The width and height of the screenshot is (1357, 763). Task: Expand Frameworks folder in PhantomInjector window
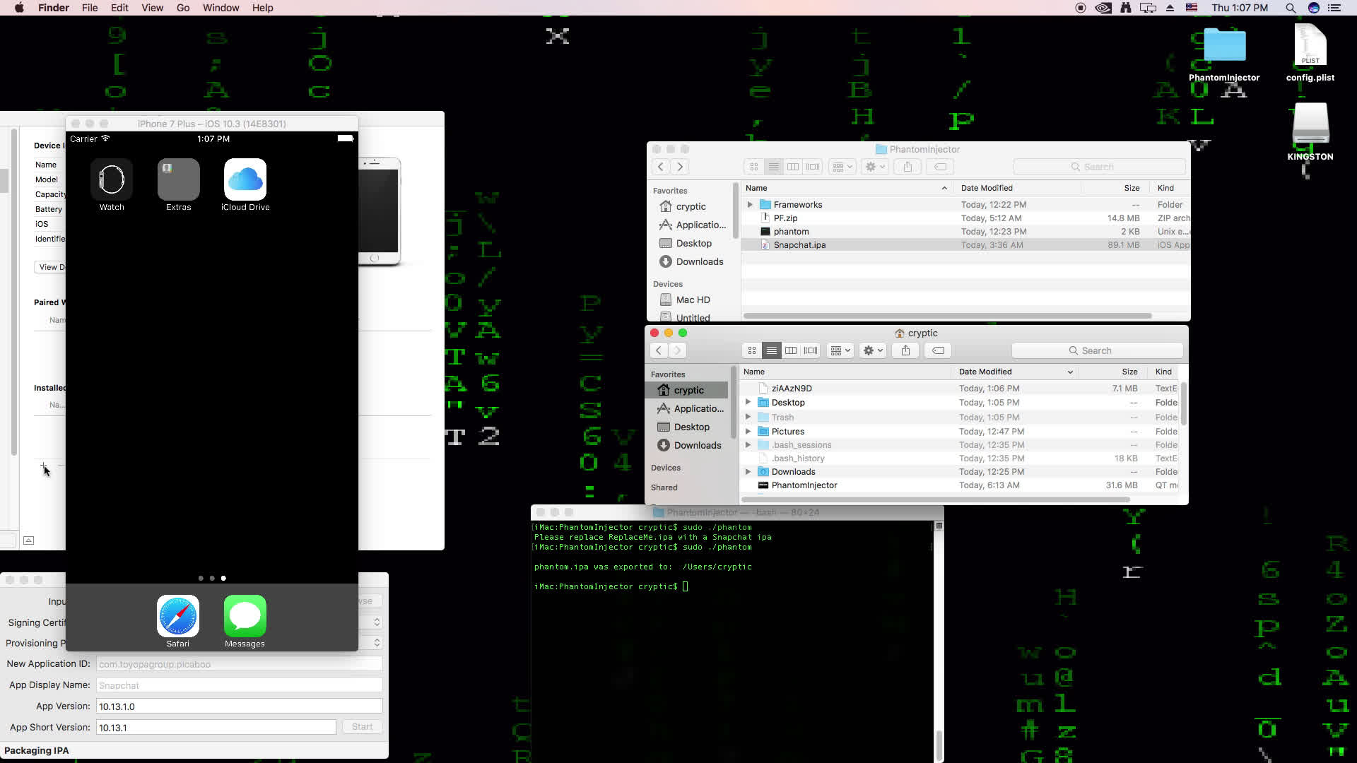[x=750, y=204]
